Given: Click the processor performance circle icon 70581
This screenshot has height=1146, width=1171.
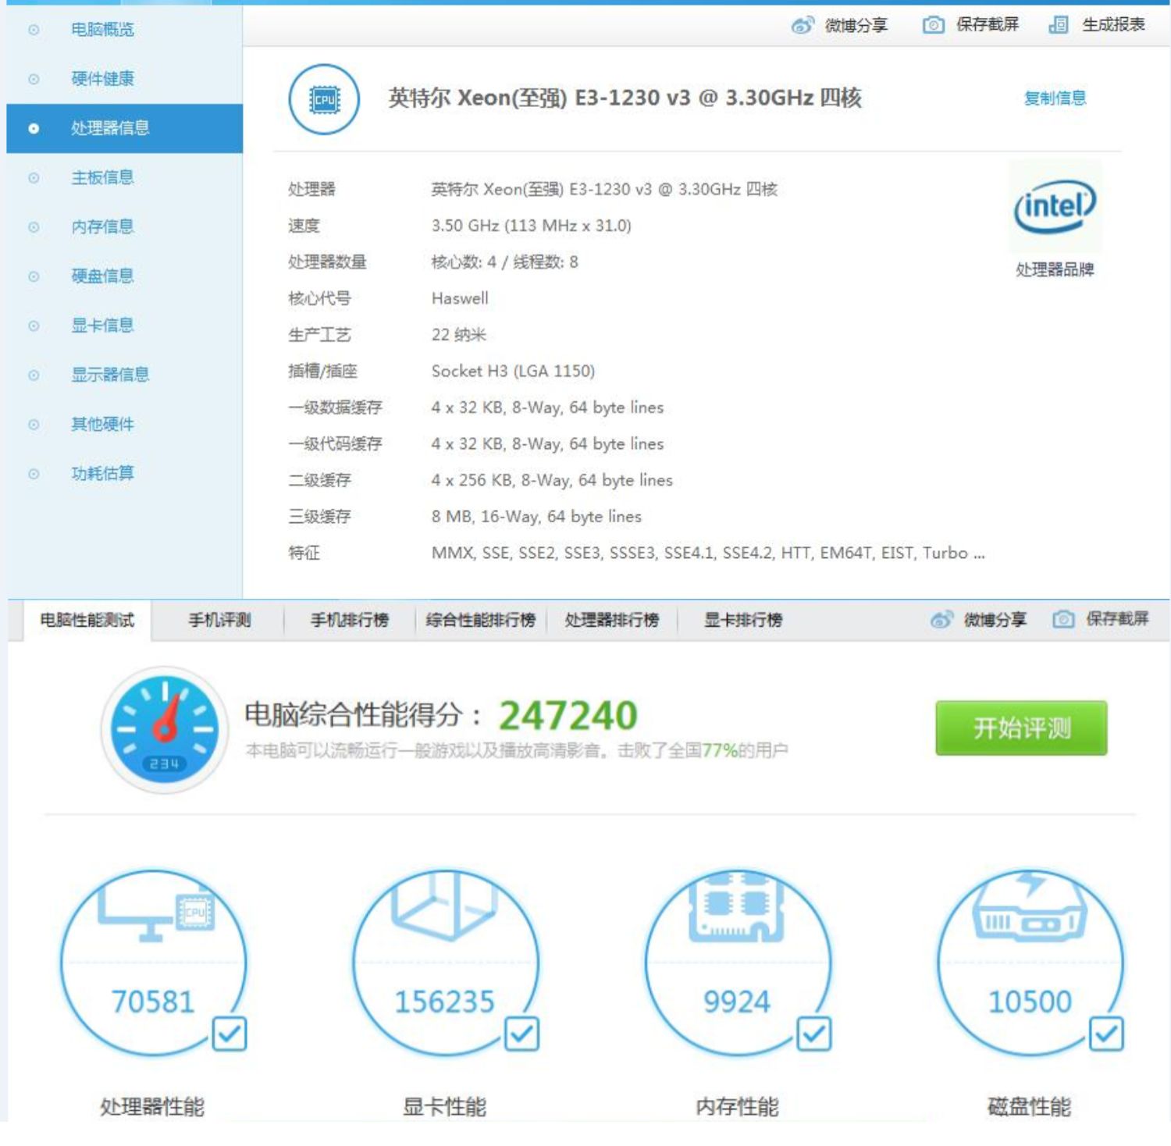Looking at the screenshot, I should 153,963.
